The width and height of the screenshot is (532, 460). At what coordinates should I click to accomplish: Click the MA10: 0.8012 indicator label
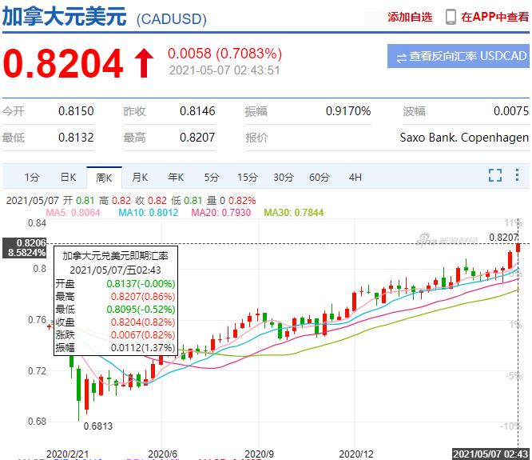tap(149, 213)
